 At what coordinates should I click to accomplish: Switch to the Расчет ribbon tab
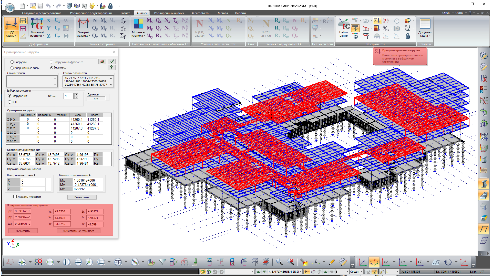(125, 13)
